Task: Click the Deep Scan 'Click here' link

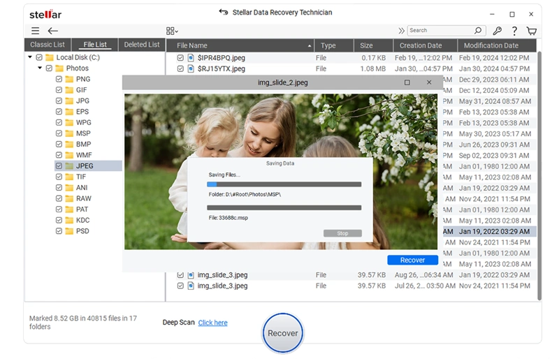Action: click(212, 323)
